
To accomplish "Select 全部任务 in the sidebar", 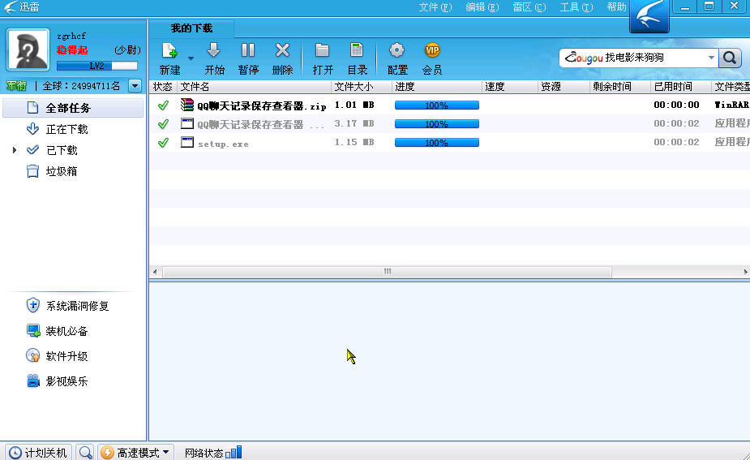I will pyautogui.click(x=73, y=108).
